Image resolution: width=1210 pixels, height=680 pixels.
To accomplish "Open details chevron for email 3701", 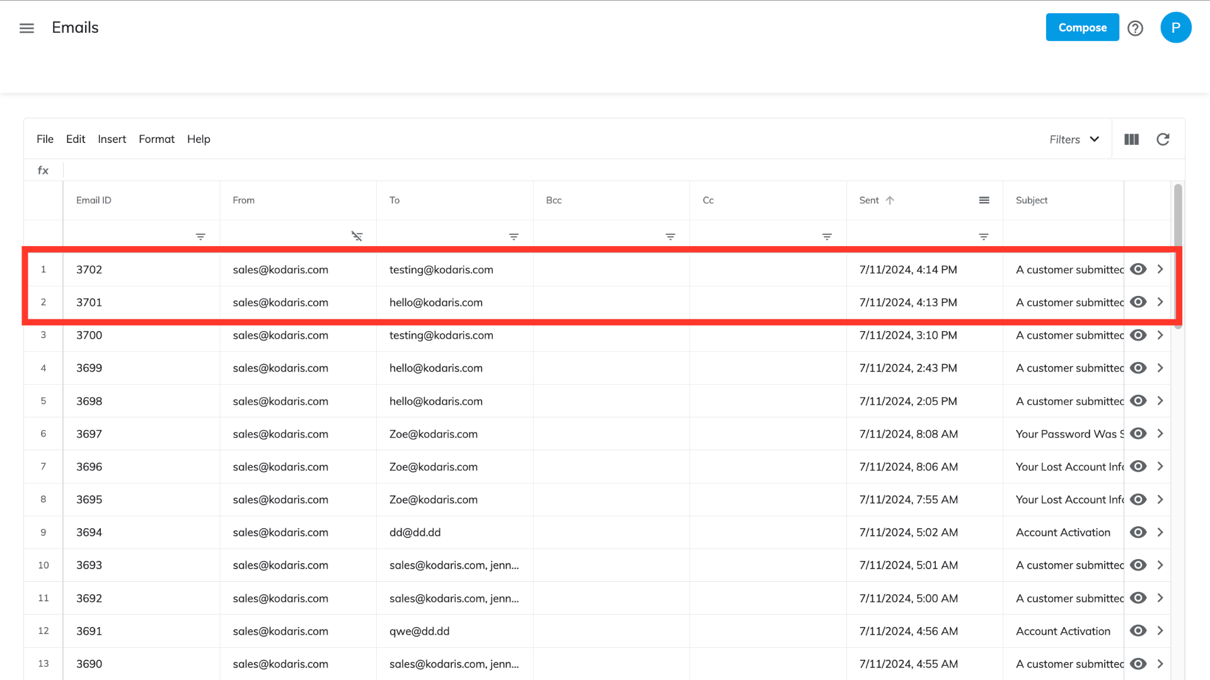I will [1160, 302].
